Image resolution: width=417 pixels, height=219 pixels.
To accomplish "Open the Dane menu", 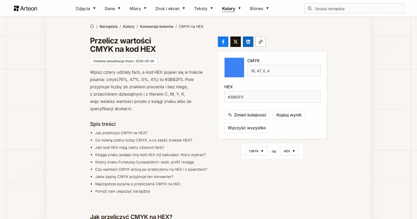I will tap(113, 9).
